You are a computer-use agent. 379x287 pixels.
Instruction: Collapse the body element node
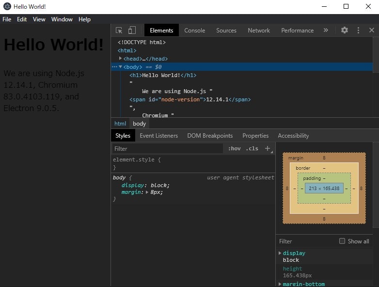[x=120, y=67]
